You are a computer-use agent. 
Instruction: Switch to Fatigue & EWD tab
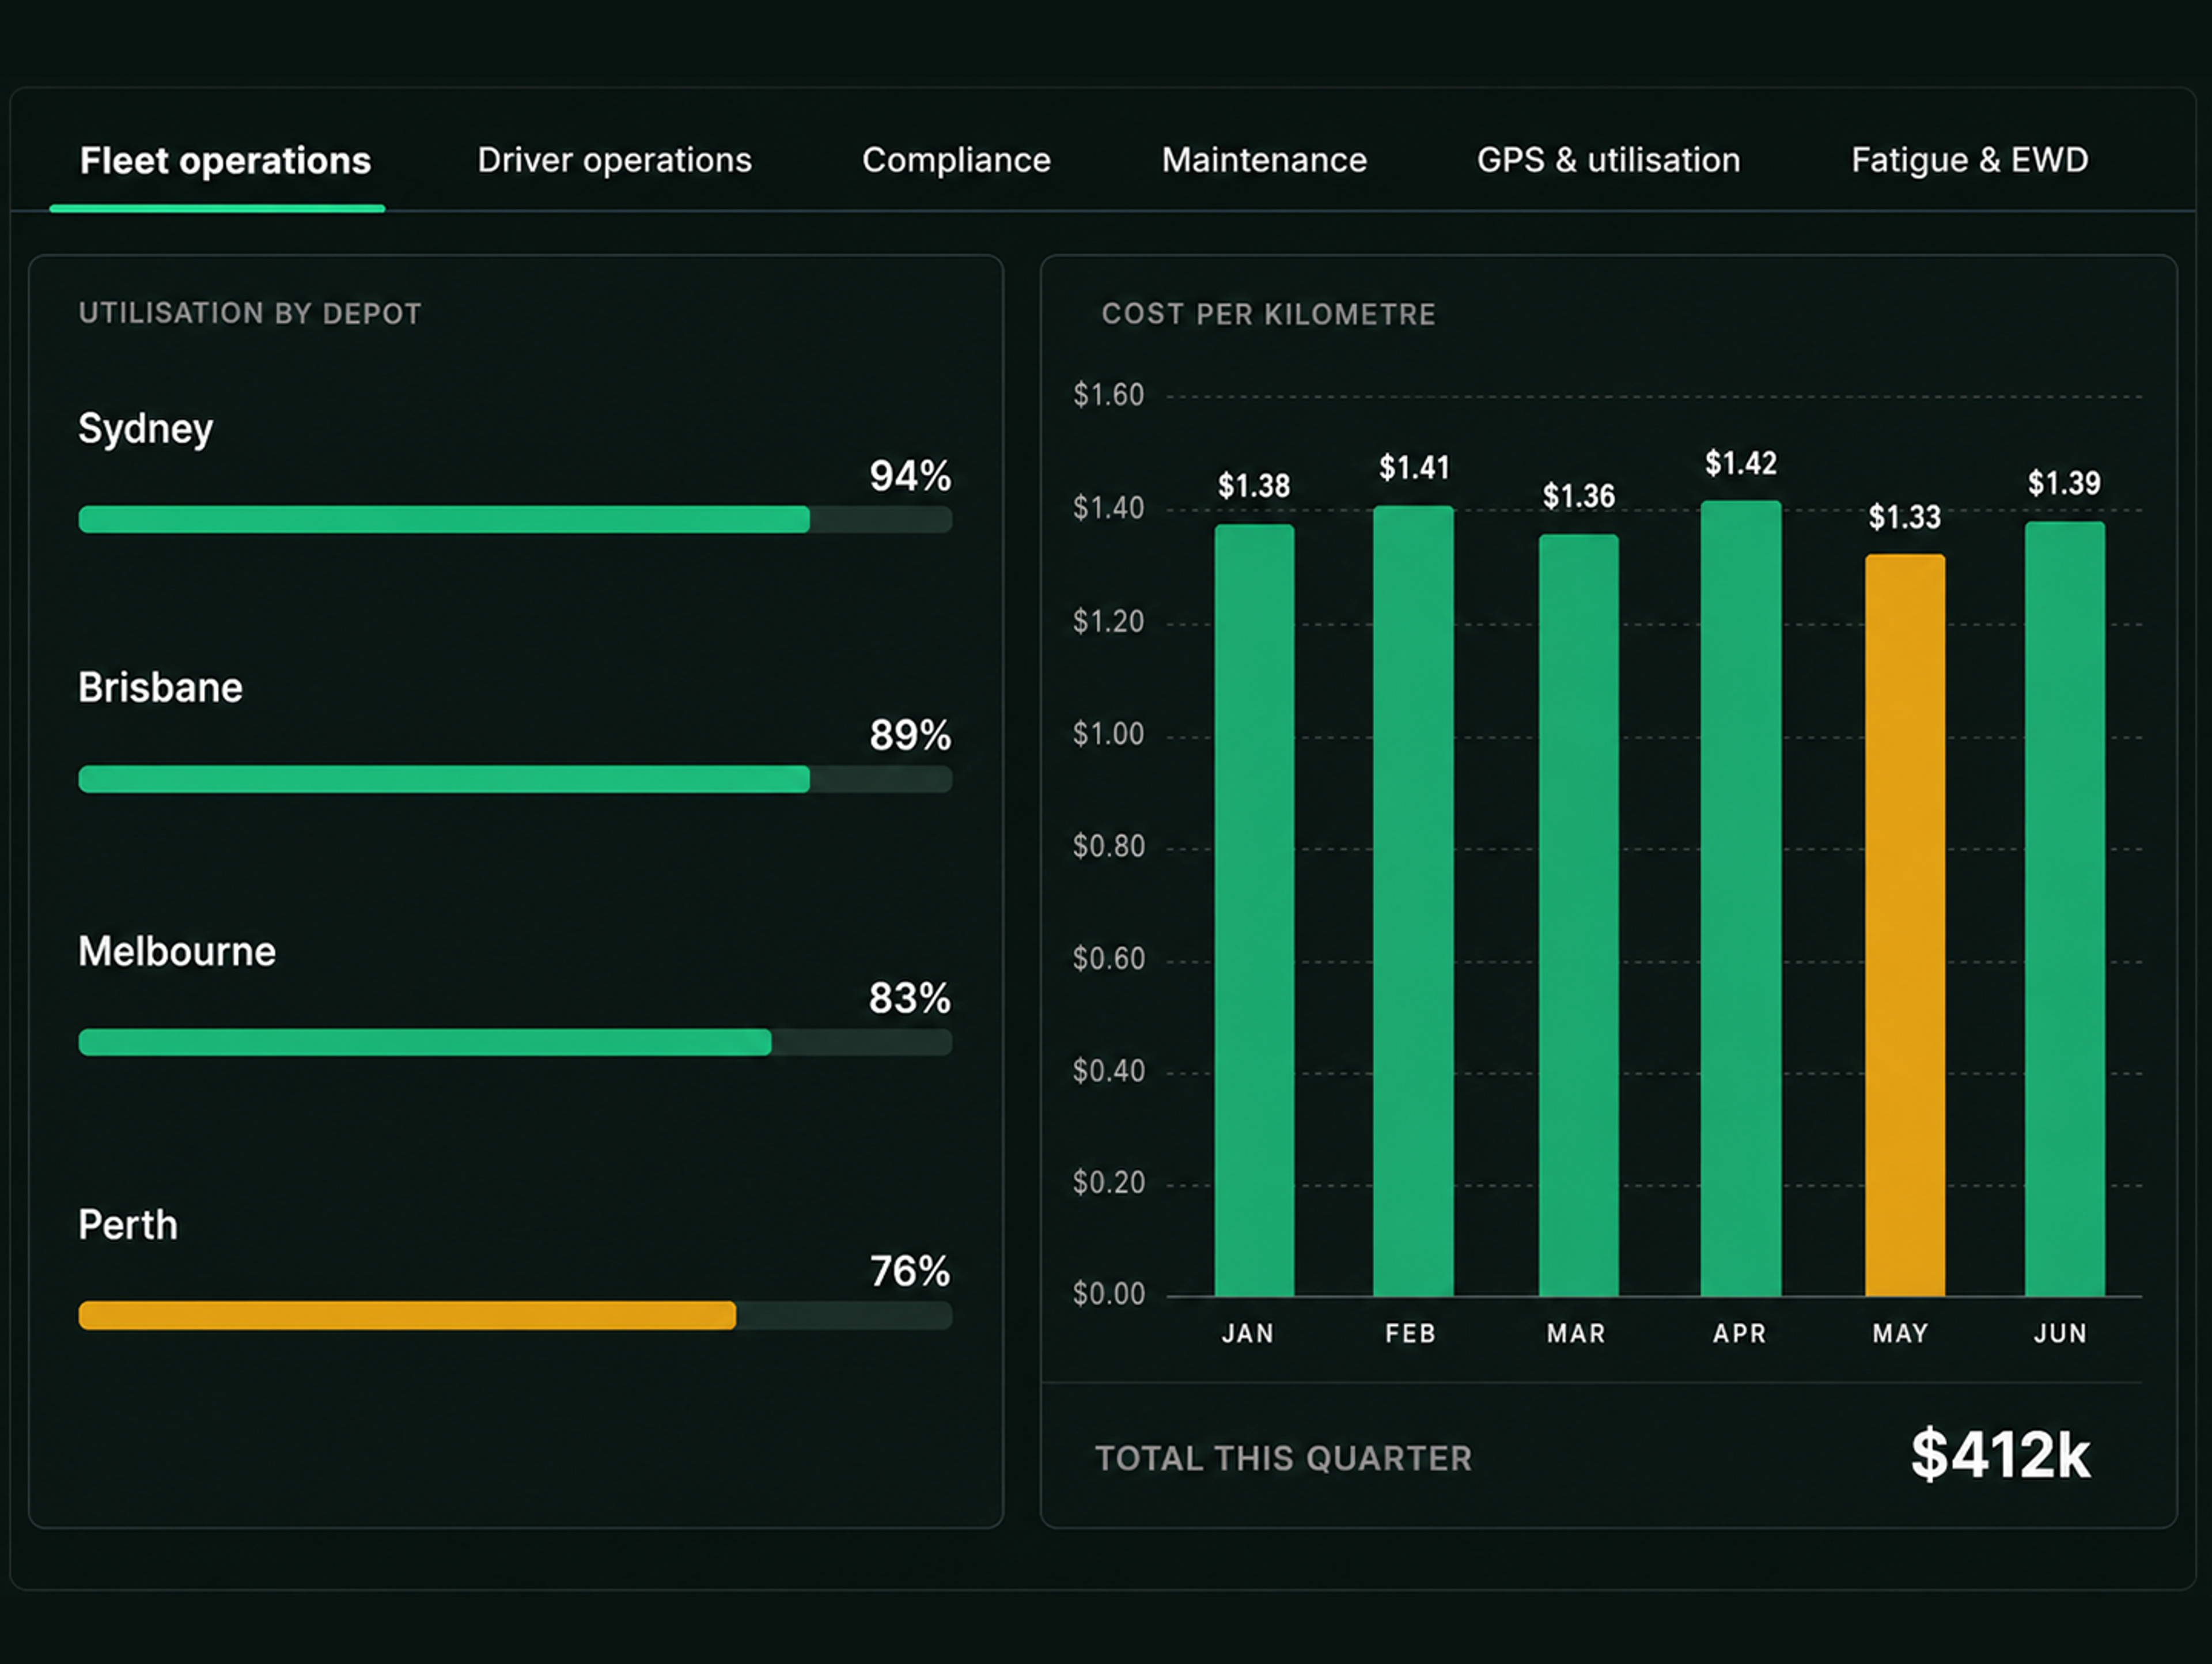(1969, 160)
